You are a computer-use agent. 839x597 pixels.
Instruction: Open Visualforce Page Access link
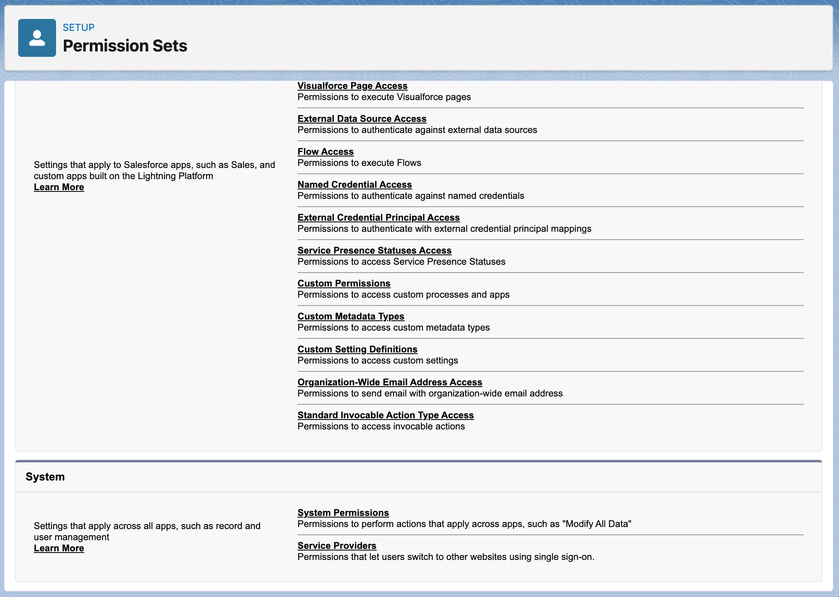coord(352,86)
